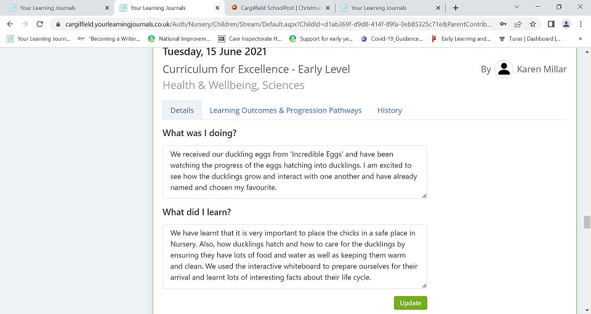Open the History tab
The width and height of the screenshot is (591, 314).
pyautogui.click(x=390, y=110)
